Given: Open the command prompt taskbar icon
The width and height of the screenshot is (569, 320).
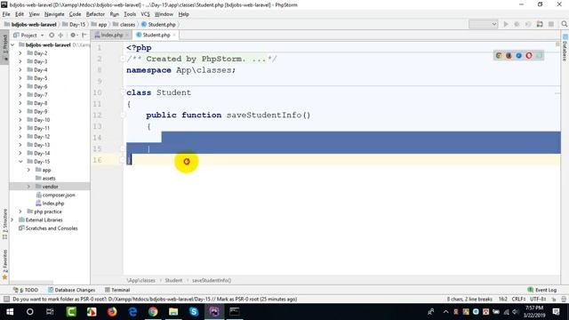Looking at the screenshot, I should click(x=235, y=312).
